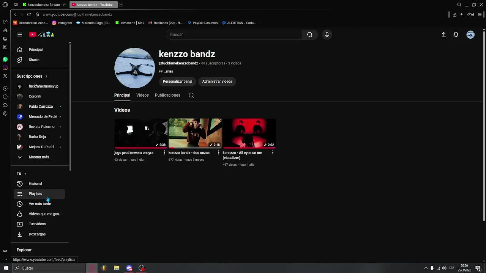486x273 pixels.
Task: Open GX Control speedometer in sidebar
Action: [5, 22]
